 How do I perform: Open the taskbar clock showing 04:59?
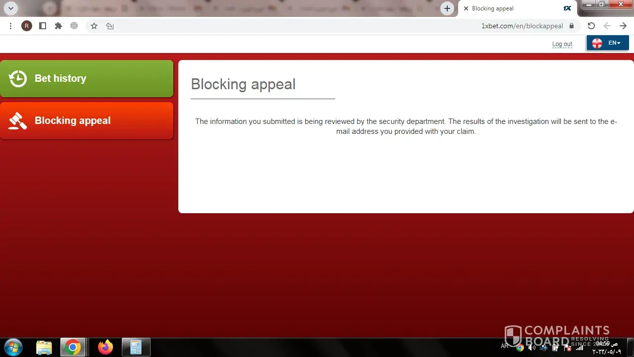[607, 348]
